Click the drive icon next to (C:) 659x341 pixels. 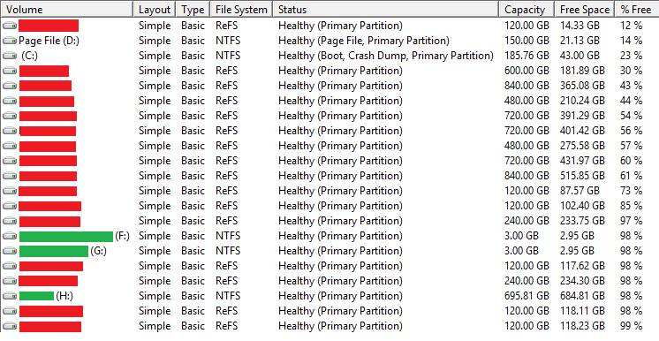point(10,56)
